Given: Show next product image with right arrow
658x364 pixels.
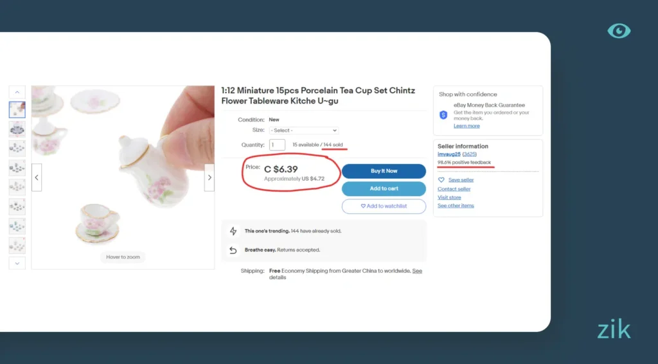Looking at the screenshot, I should click(209, 177).
